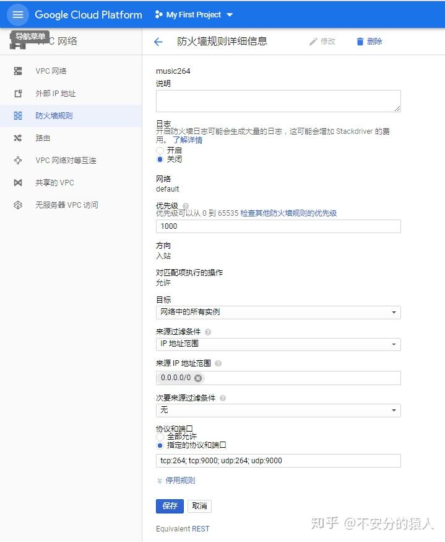
Task: Open 检查其他防火墙规则的优先级 link
Action: (x=288, y=213)
